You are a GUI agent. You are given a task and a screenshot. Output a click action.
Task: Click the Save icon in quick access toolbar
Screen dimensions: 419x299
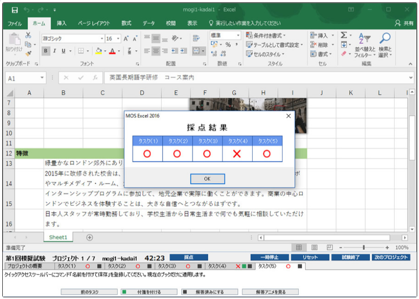(15, 10)
